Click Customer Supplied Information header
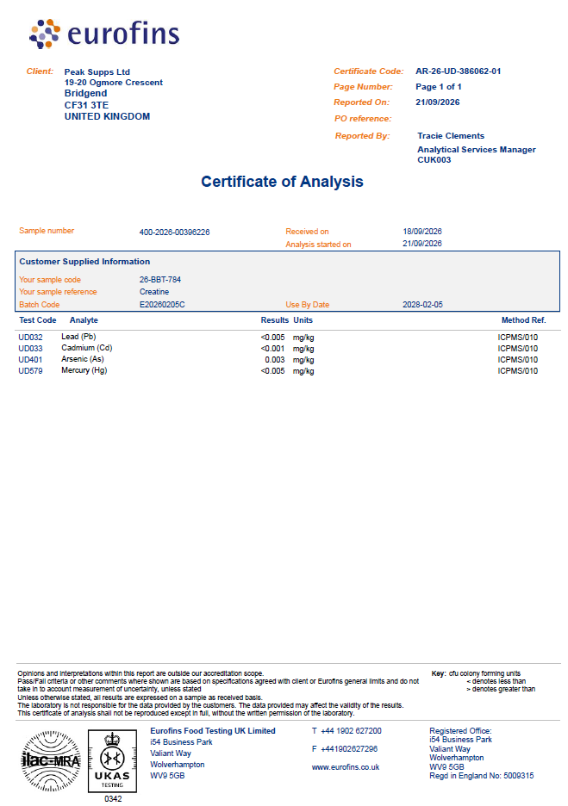This screenshot has width=568, height=806. [84, 261]
